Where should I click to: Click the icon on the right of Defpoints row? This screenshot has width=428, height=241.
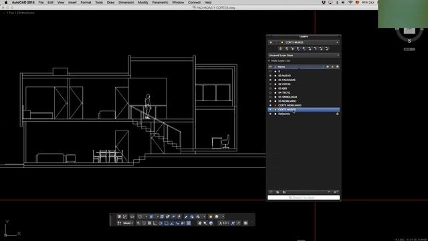coord(337,114)
